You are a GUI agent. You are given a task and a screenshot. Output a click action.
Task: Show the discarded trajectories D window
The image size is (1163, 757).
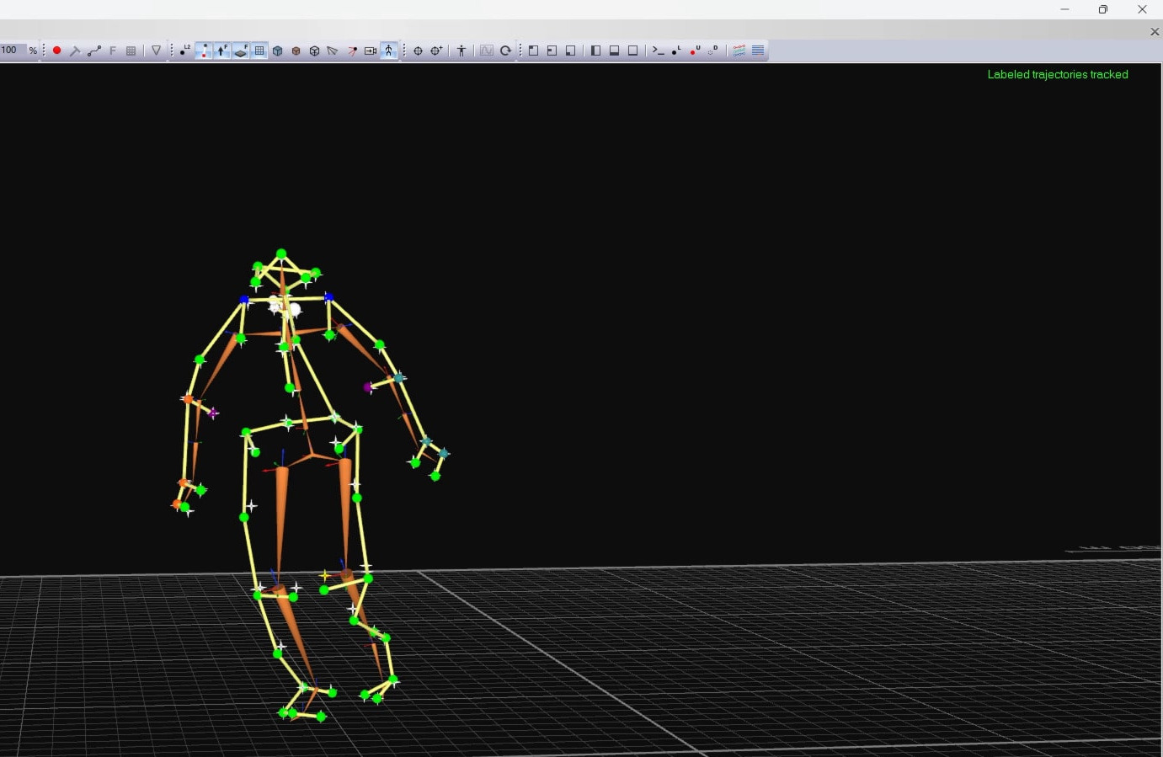point(713,51)
